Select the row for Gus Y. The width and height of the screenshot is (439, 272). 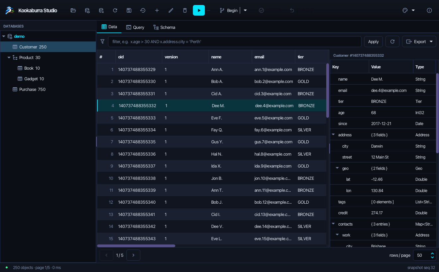[x=212, y=142]
